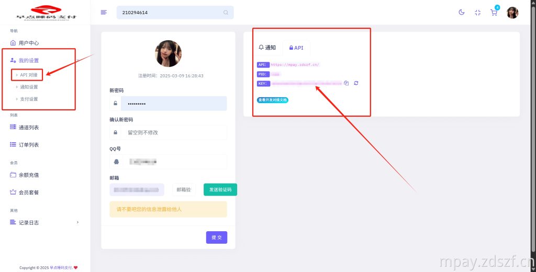The width and height of the screenshot is (536, 272).
Task: Expand the 记录日志 sidebar chevron
Action: [77, 222]
